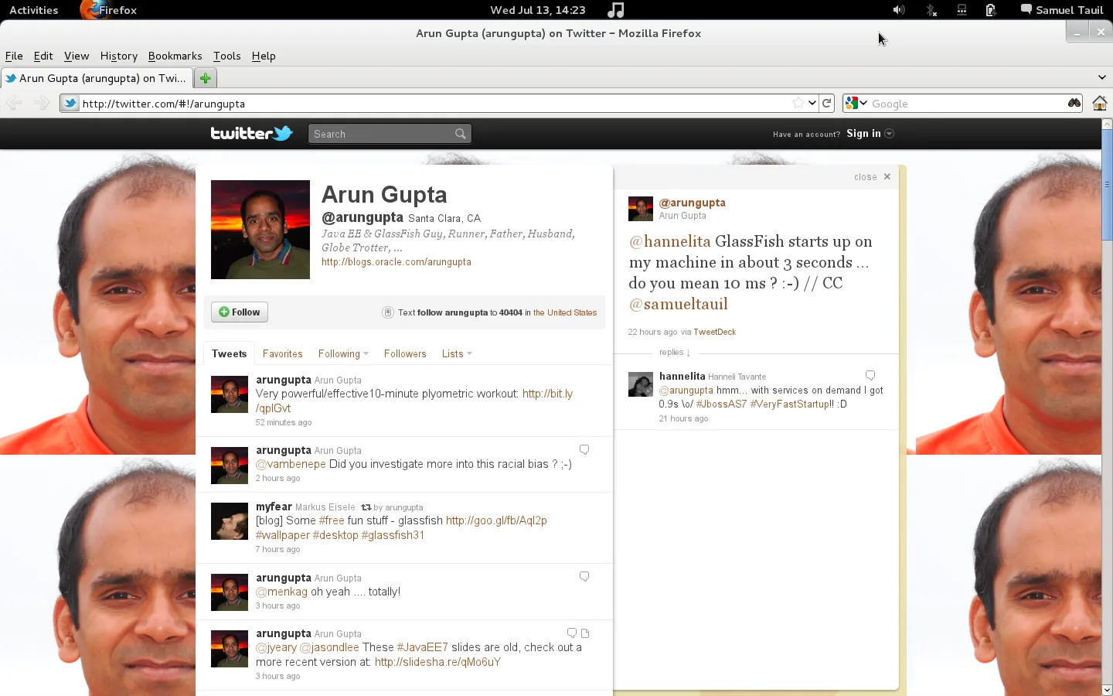Open the Sign in dropdown
This screenshot has width=1113, height=696.
(870, 134)
